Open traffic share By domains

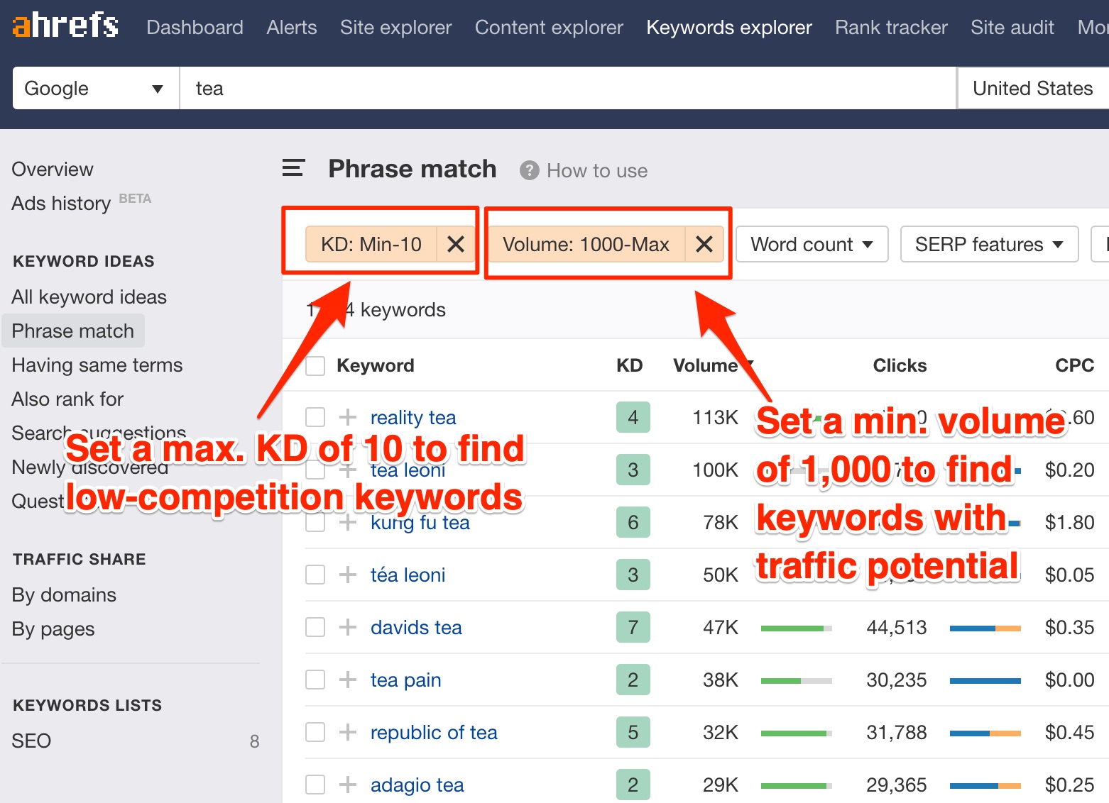pyautogui.click(x=64, y=594)
